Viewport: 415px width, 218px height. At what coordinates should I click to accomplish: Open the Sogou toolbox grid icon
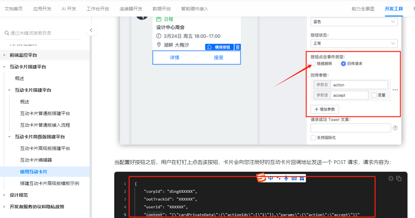coord(302,178)
